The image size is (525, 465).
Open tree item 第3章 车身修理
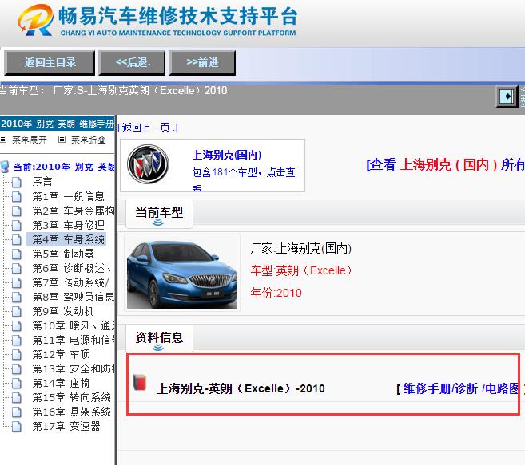pos(68,225)
